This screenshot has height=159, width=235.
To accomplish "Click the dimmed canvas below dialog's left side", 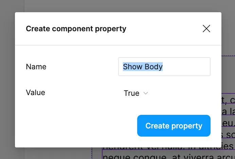I will point(51,153).
